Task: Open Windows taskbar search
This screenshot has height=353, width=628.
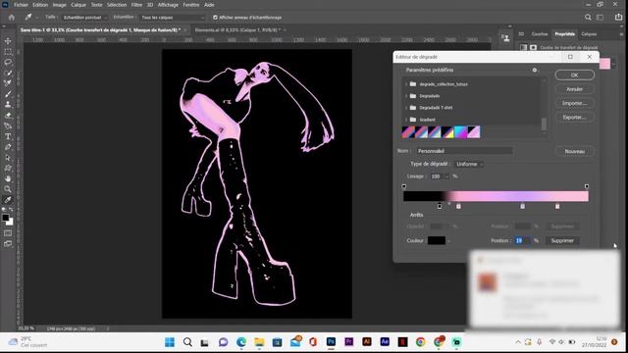Action: [x=187, y=342]
